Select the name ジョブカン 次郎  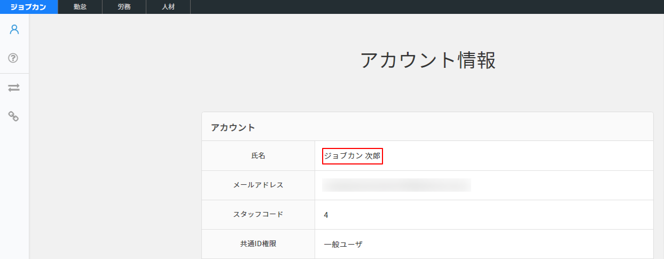(x=353, y=156)
